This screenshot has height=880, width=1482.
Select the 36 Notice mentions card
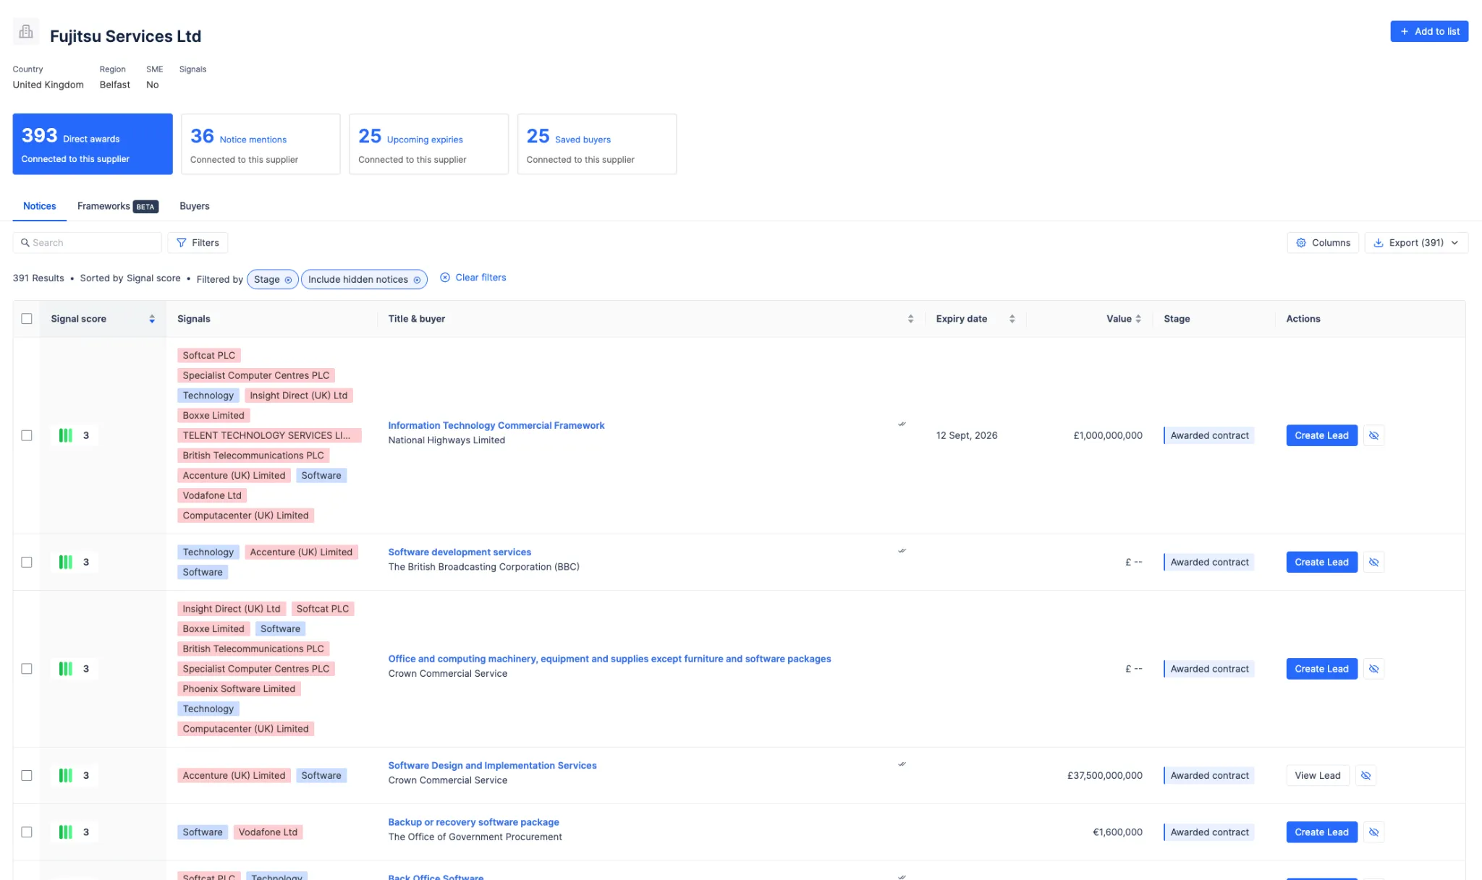click(261, 144)
